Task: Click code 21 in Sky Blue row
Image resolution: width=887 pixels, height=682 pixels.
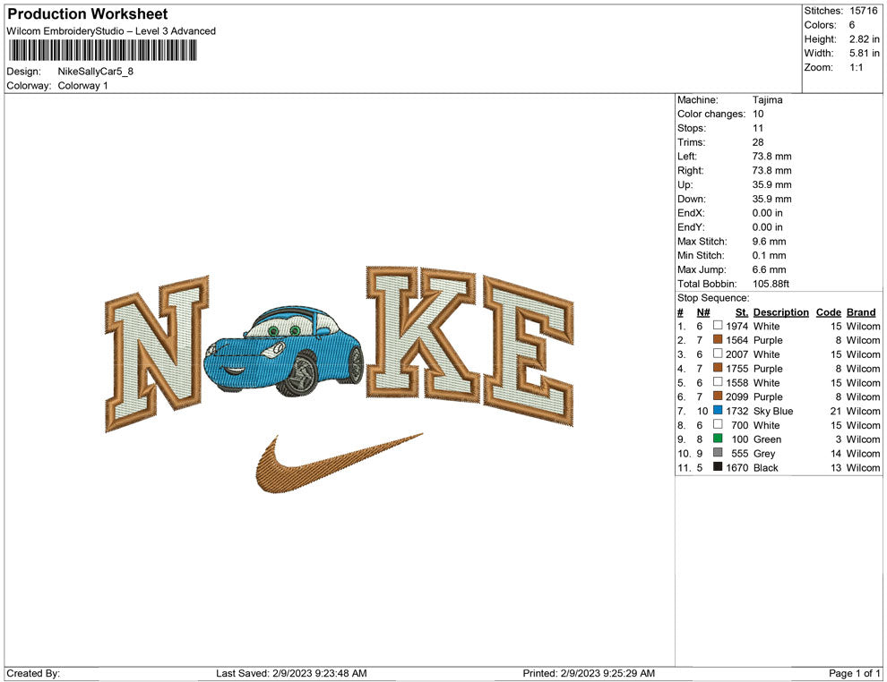Action: coord(836,411)
